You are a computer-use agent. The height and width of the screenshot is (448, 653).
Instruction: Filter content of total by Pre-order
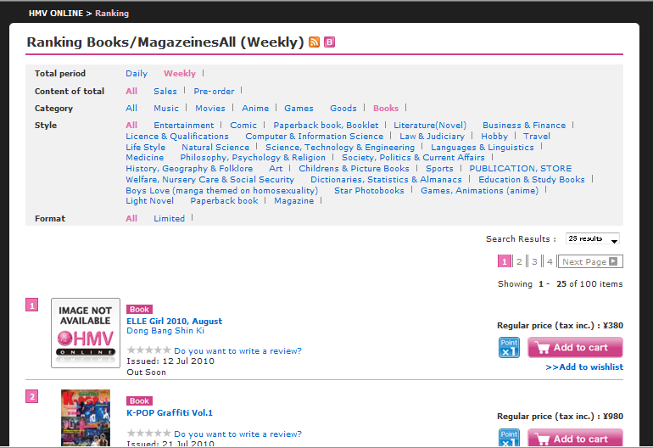214,92
